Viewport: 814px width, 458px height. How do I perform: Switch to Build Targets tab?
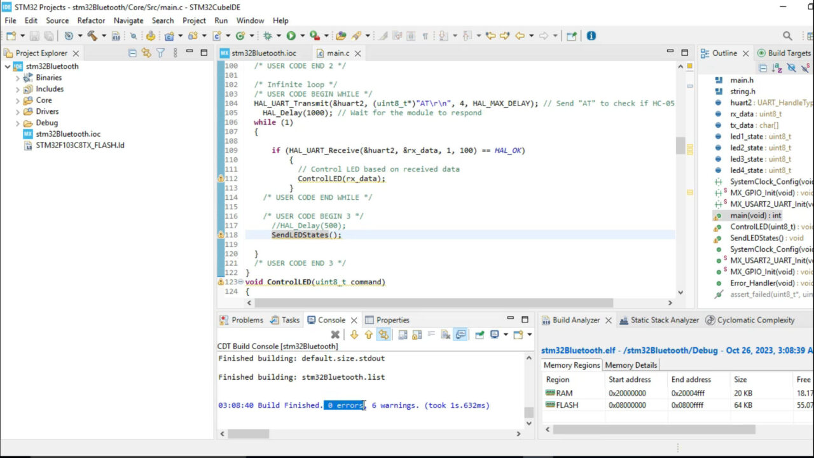coord(783,53)
